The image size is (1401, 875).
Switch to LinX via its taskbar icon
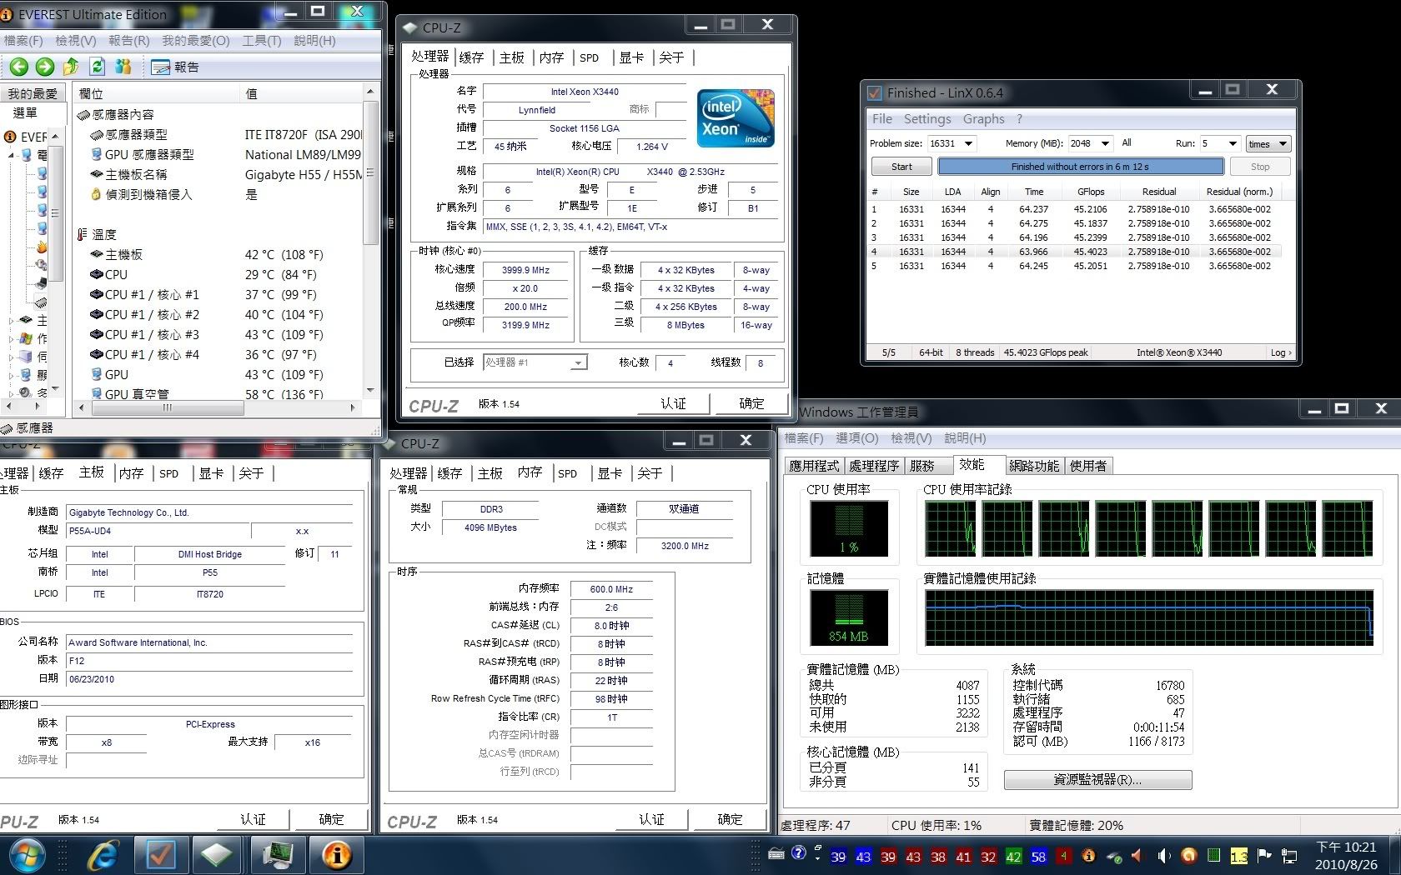click(160, 855)
